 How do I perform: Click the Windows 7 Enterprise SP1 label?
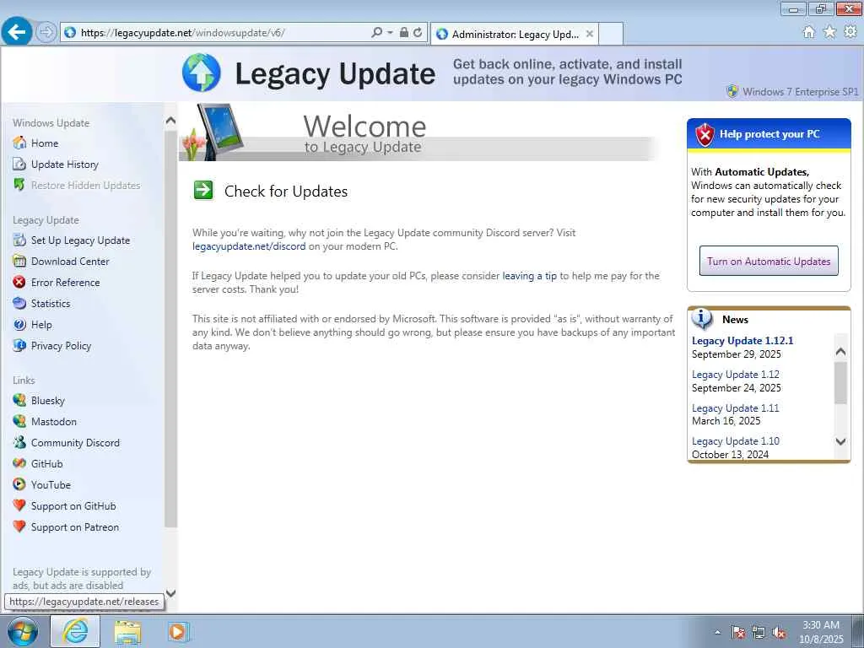click(x=800, y=91)
